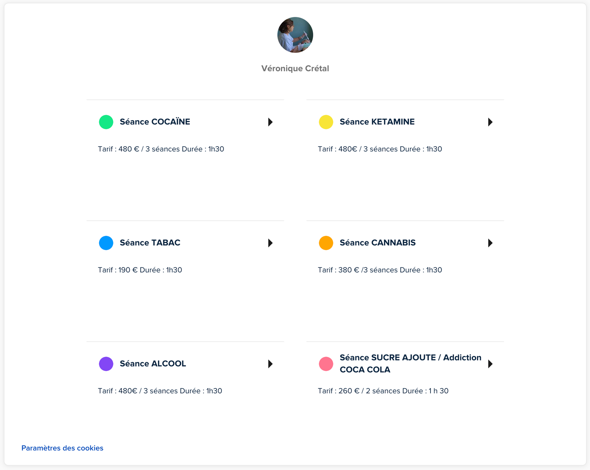Click the green Séance COCAÏNE dot icon
The image size is (590, 470).
pyautogui.click(x=106, y=122)
